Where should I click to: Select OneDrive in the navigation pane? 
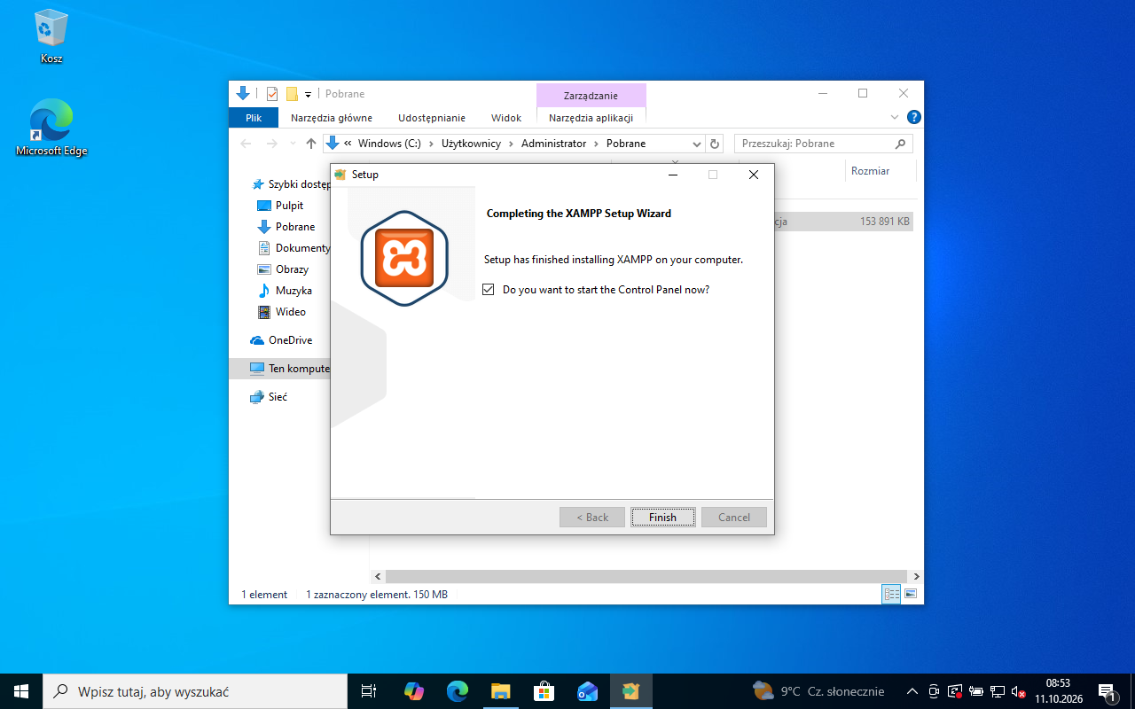click(290, 340)
